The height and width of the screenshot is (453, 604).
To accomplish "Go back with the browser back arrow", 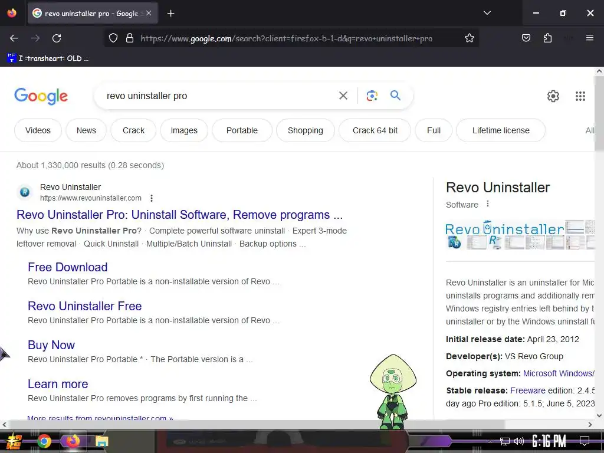I will pos(14,38).
